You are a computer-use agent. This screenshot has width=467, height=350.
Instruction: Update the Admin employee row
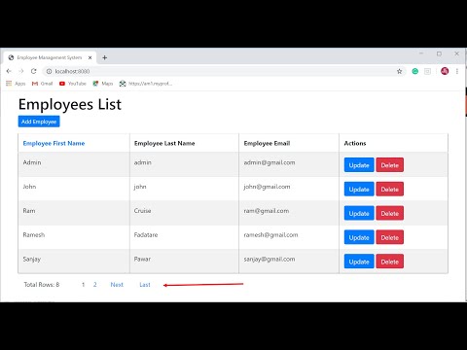[359, 165]
